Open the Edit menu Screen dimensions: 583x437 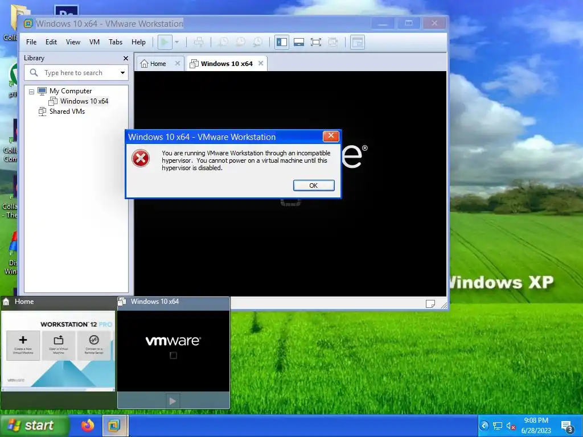click(x=51, y=42)
